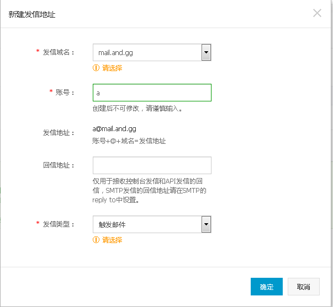This screenshot has height=307, width=333.
Task: Click the generated address a@mail.and.gg
Action: (x=114, y=130)
